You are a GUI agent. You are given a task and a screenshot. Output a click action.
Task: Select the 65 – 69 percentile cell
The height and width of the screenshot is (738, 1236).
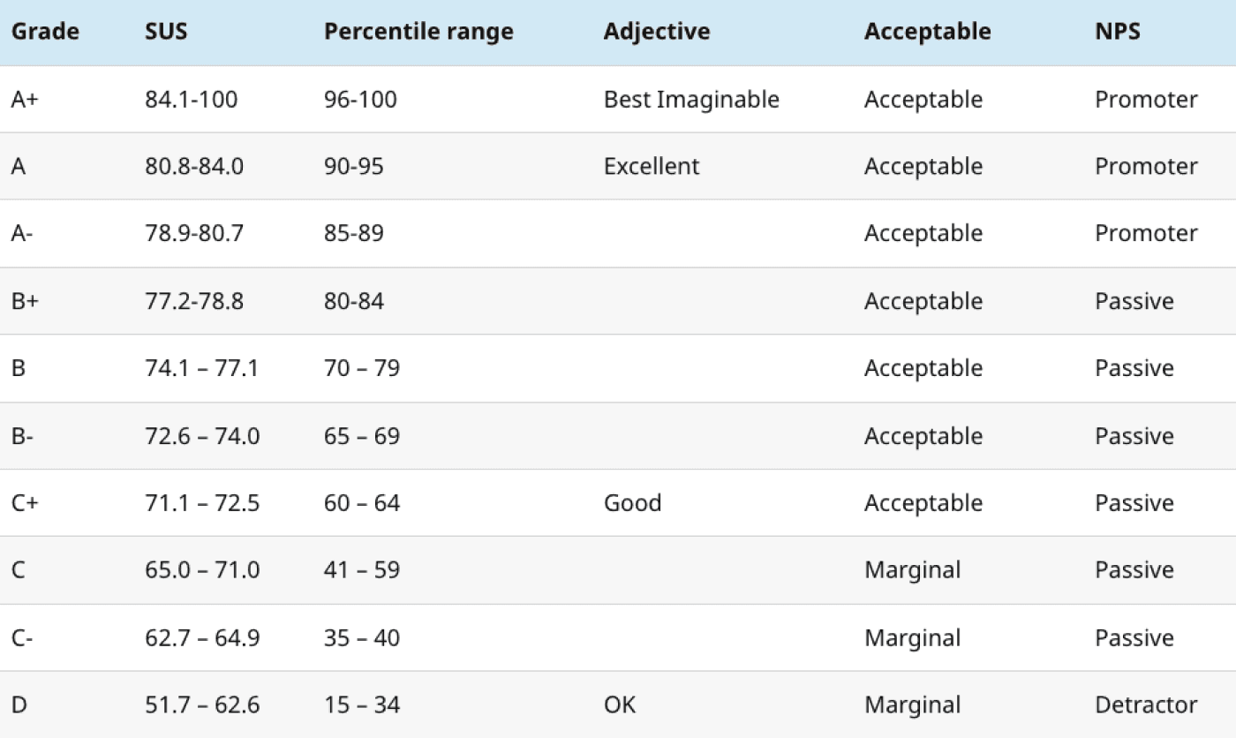point(362,436)
